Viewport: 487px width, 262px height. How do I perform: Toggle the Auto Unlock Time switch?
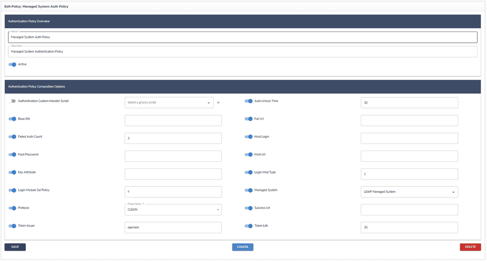249,101
